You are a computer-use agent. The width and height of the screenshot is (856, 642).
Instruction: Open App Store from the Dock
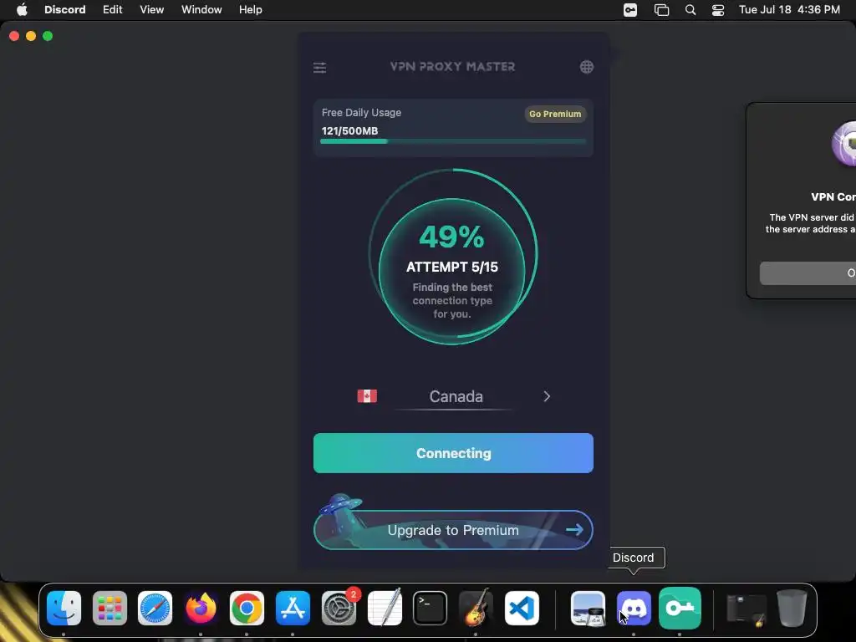point(293,608)
